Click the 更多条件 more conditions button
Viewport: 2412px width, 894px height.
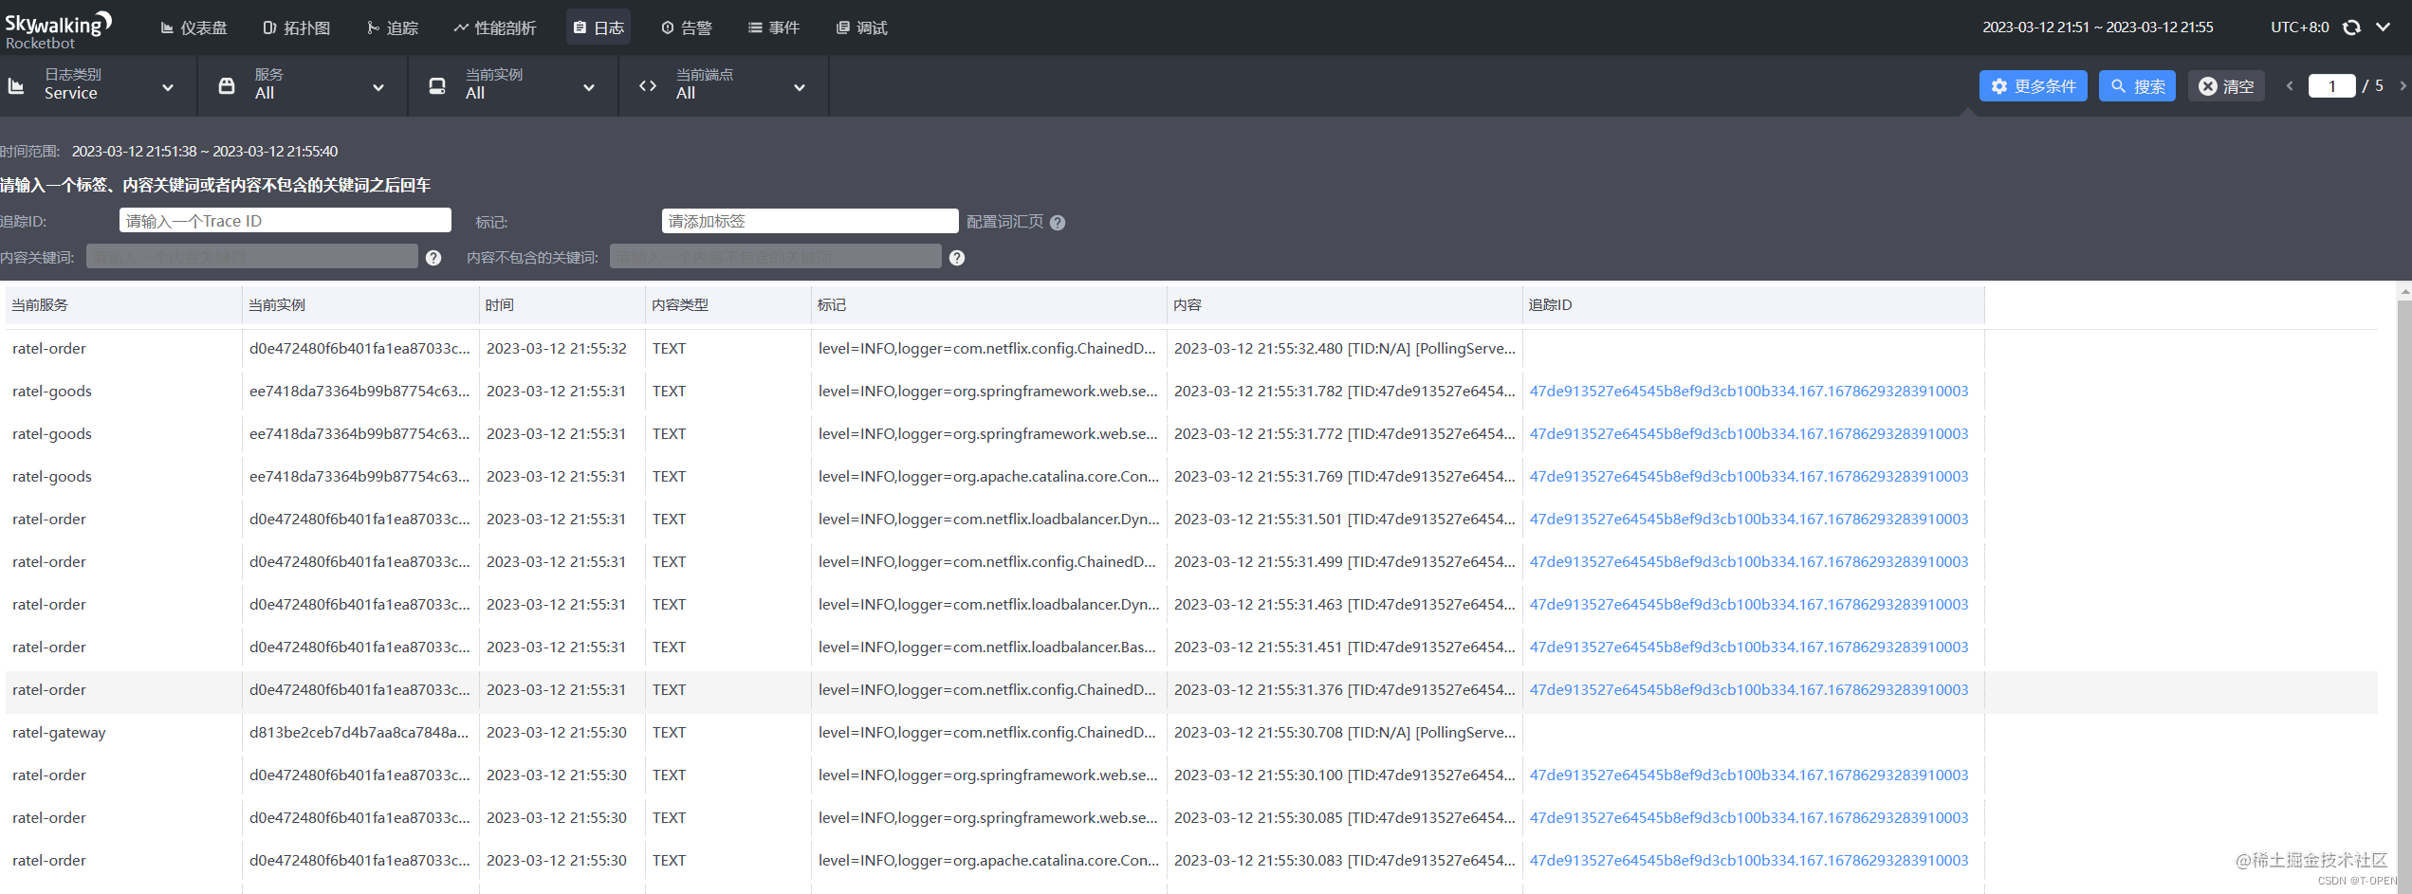[x=2033, y=86]
